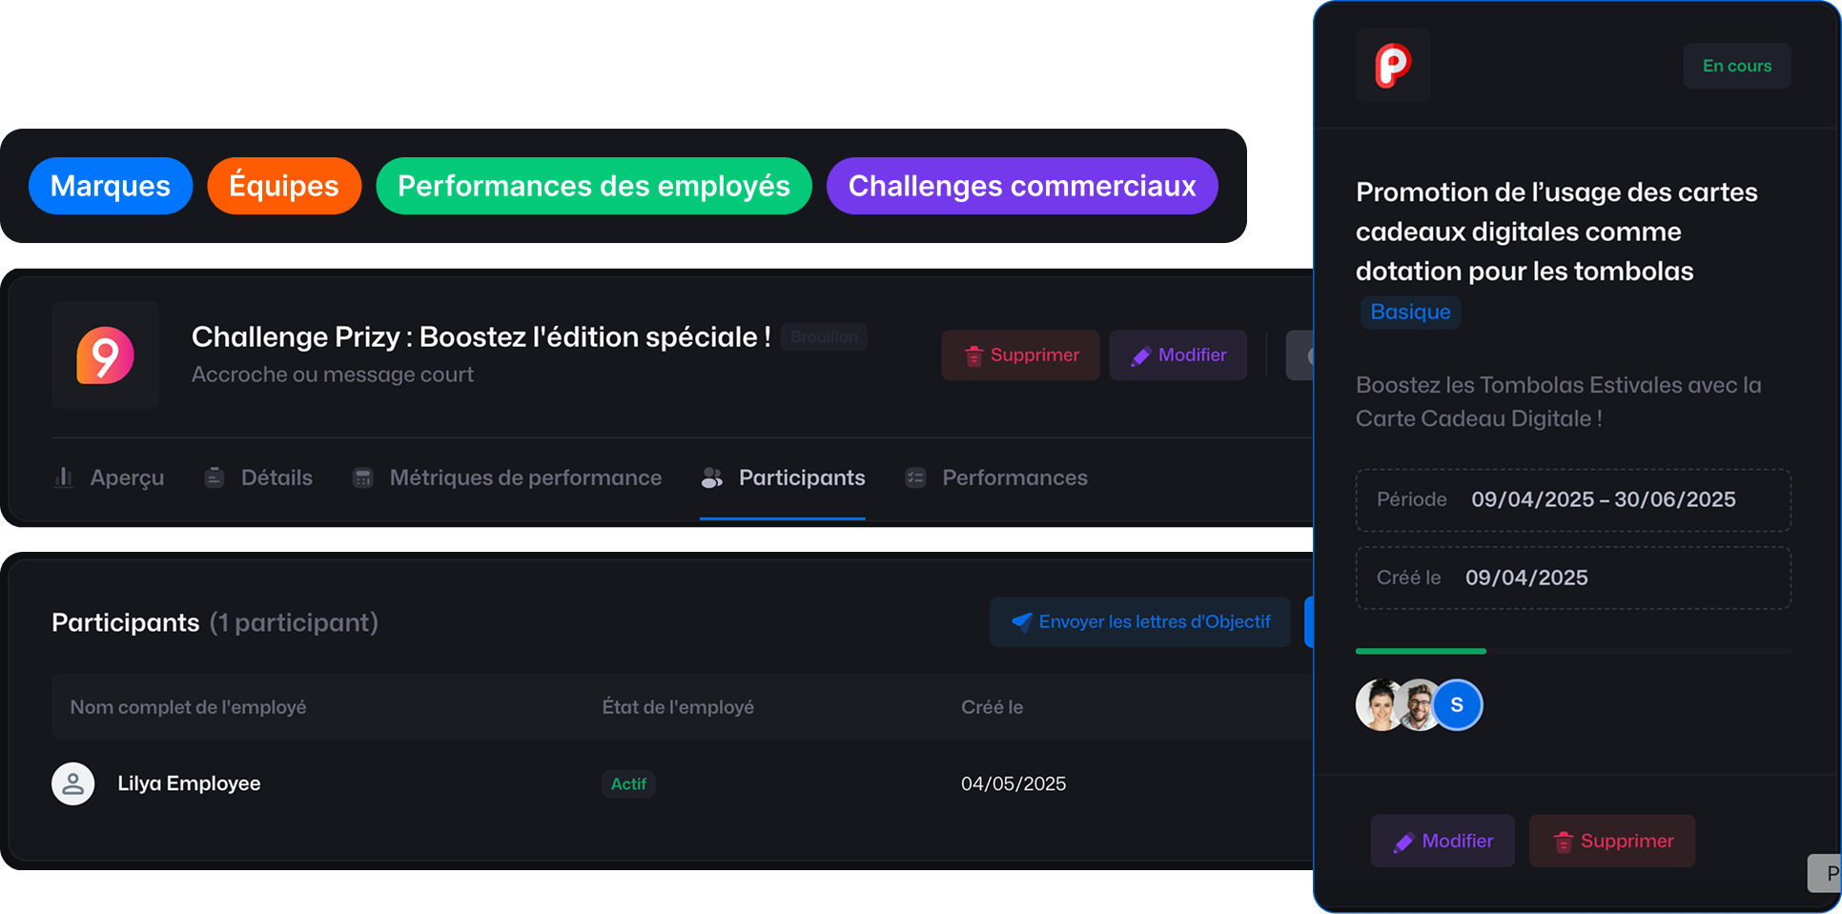Screen dimensions: 1842x914
Task: Go to the Performances tab
Action: [x=996, y=477]
